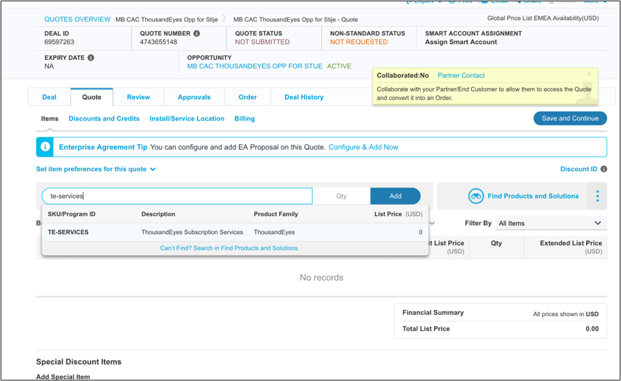Switch to the Billing sub-tab
Viewport: 621px width, 381px height.
point(244,118)
